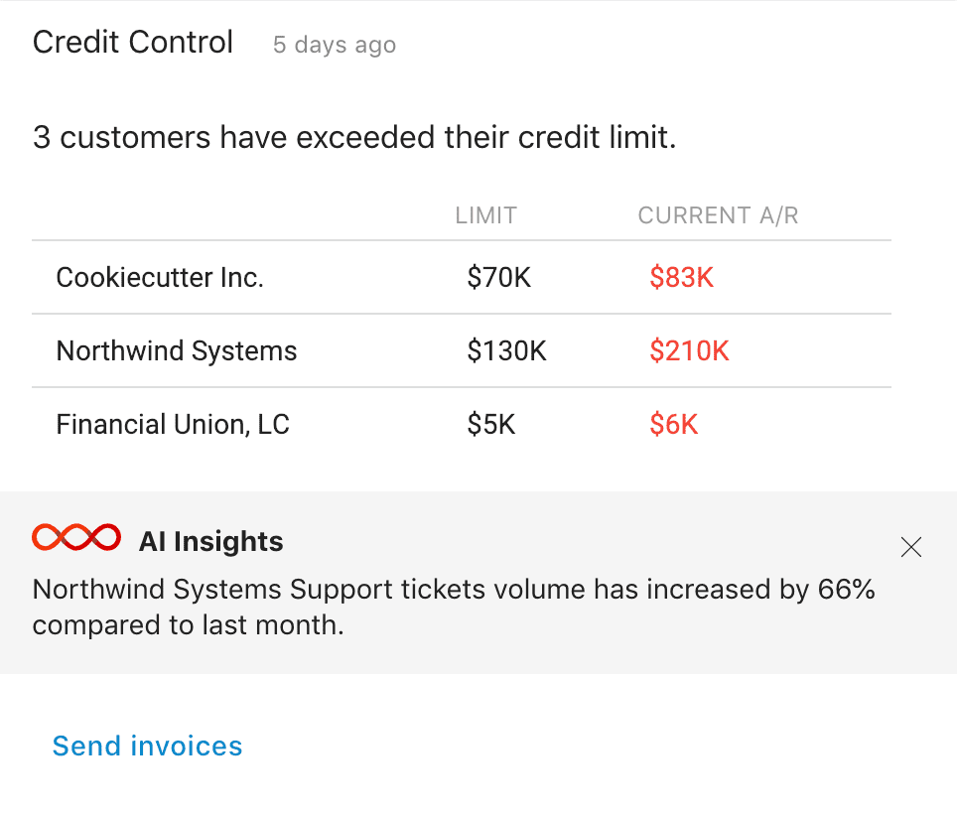
Task: Click the $6K current A/R value
Action: pyautogui.click(x=673, y=424)
